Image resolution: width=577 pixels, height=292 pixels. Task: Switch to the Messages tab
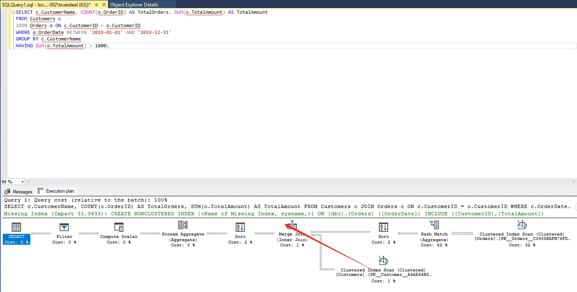pyautogui.click(x=19, y=192)
